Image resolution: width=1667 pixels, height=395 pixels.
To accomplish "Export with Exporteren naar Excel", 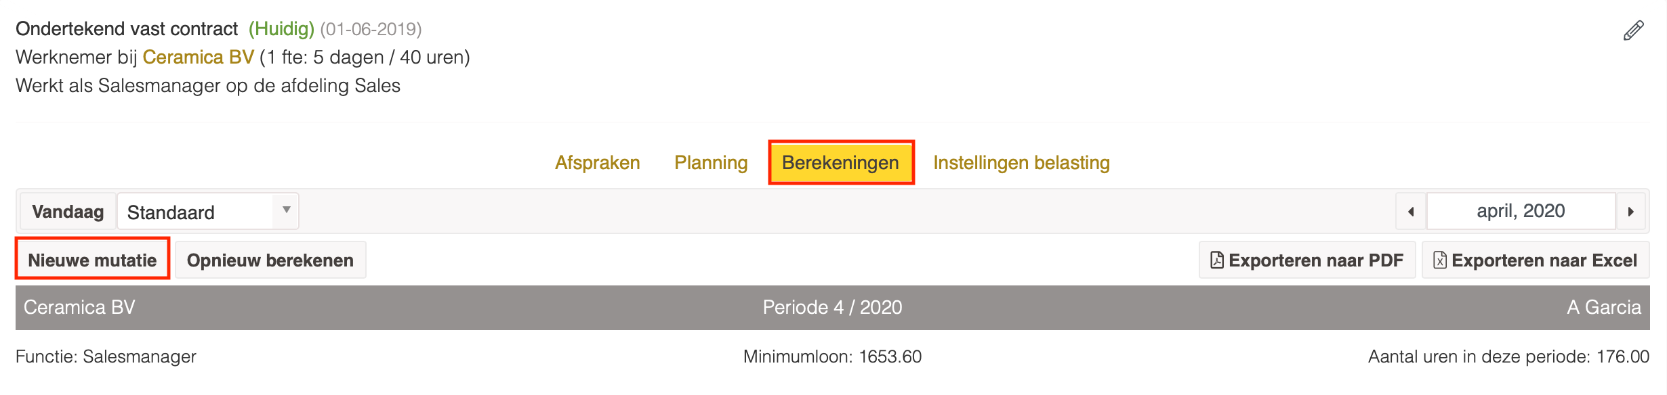I will (x=1536, y=260).
